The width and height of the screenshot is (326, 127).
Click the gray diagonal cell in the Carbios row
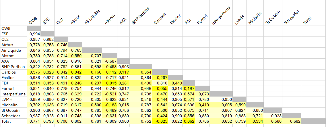point(160,72)
